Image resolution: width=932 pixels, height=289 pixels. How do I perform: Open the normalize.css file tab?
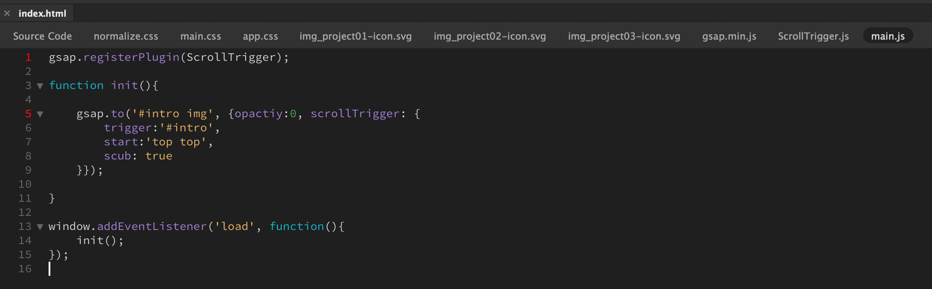click(126, 36)
